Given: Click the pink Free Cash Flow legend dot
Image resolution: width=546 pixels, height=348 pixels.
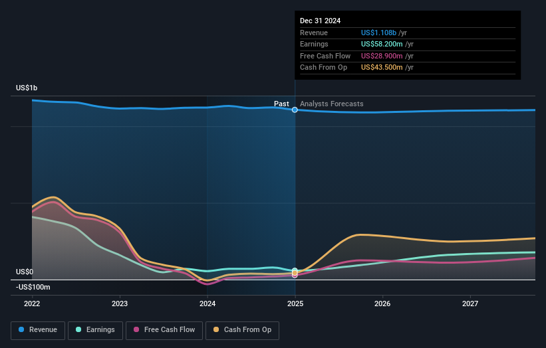Looking at the screenshot, I should (x=136, y=329).
